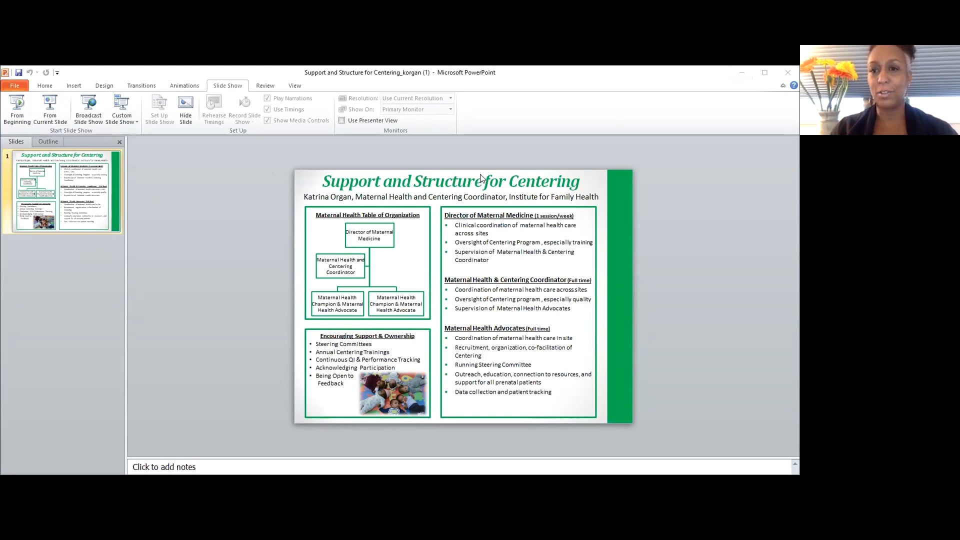Click the PowerPoint application icon
This screenshot has width=960, height=540.
[x=5, y=72]
